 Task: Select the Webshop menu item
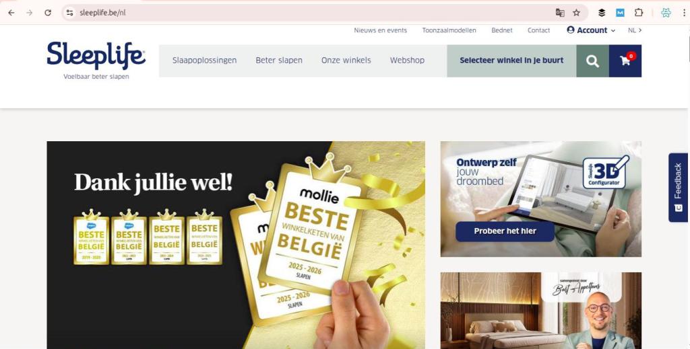407,61
